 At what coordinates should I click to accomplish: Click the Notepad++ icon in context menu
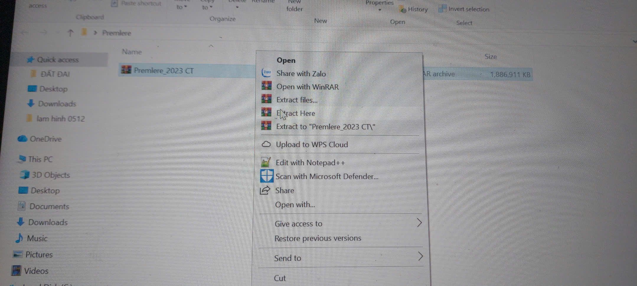[x=266, y=162]
